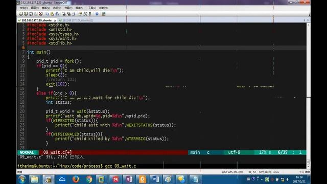Viewport: 327px width, 184px height.
Task: Open the 工具(L) Tools menu
Action: 92,8
